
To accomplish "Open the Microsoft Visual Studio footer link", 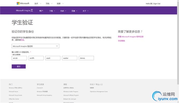I will pyautogui.click(x=15, y=95).
